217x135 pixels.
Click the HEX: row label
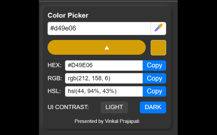(55, 65)
